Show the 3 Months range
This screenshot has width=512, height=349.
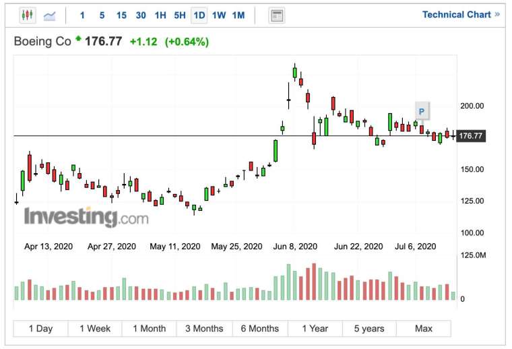[204, 328]
